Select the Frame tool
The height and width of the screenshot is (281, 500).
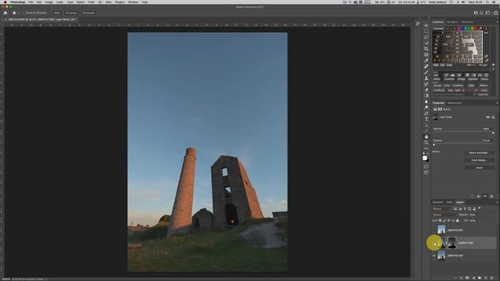tap(427, 55)
